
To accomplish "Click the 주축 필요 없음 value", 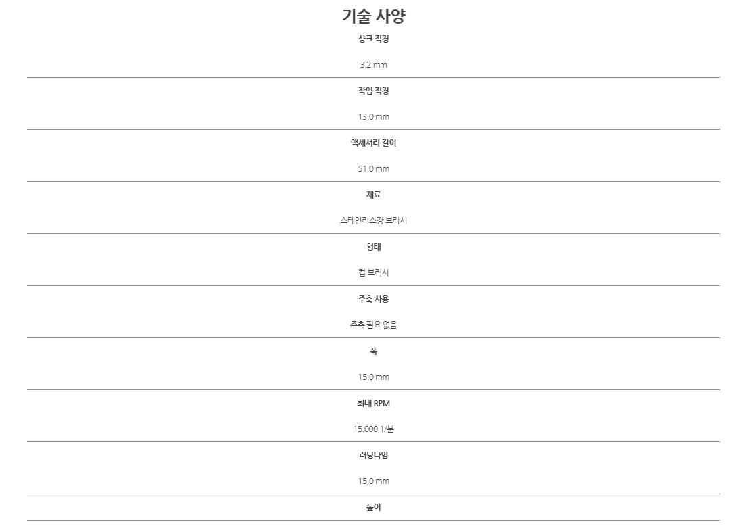I will pyautogui.click(x=373, y=325).
